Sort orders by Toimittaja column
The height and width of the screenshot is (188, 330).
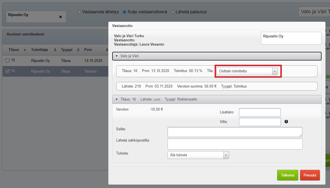tap(55, 50)
